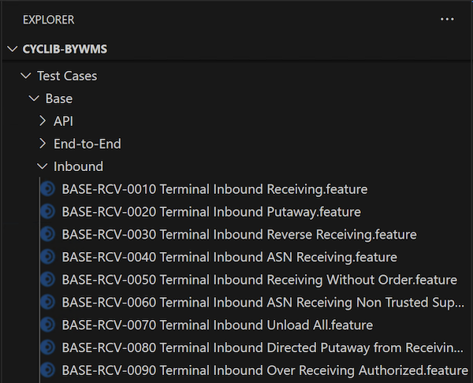Select the API folder label

tap(63, 121)
